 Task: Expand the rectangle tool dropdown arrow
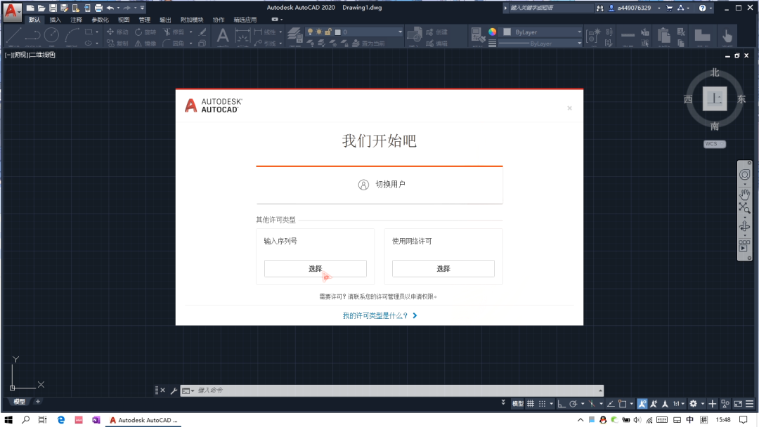[x=97, y=32]
